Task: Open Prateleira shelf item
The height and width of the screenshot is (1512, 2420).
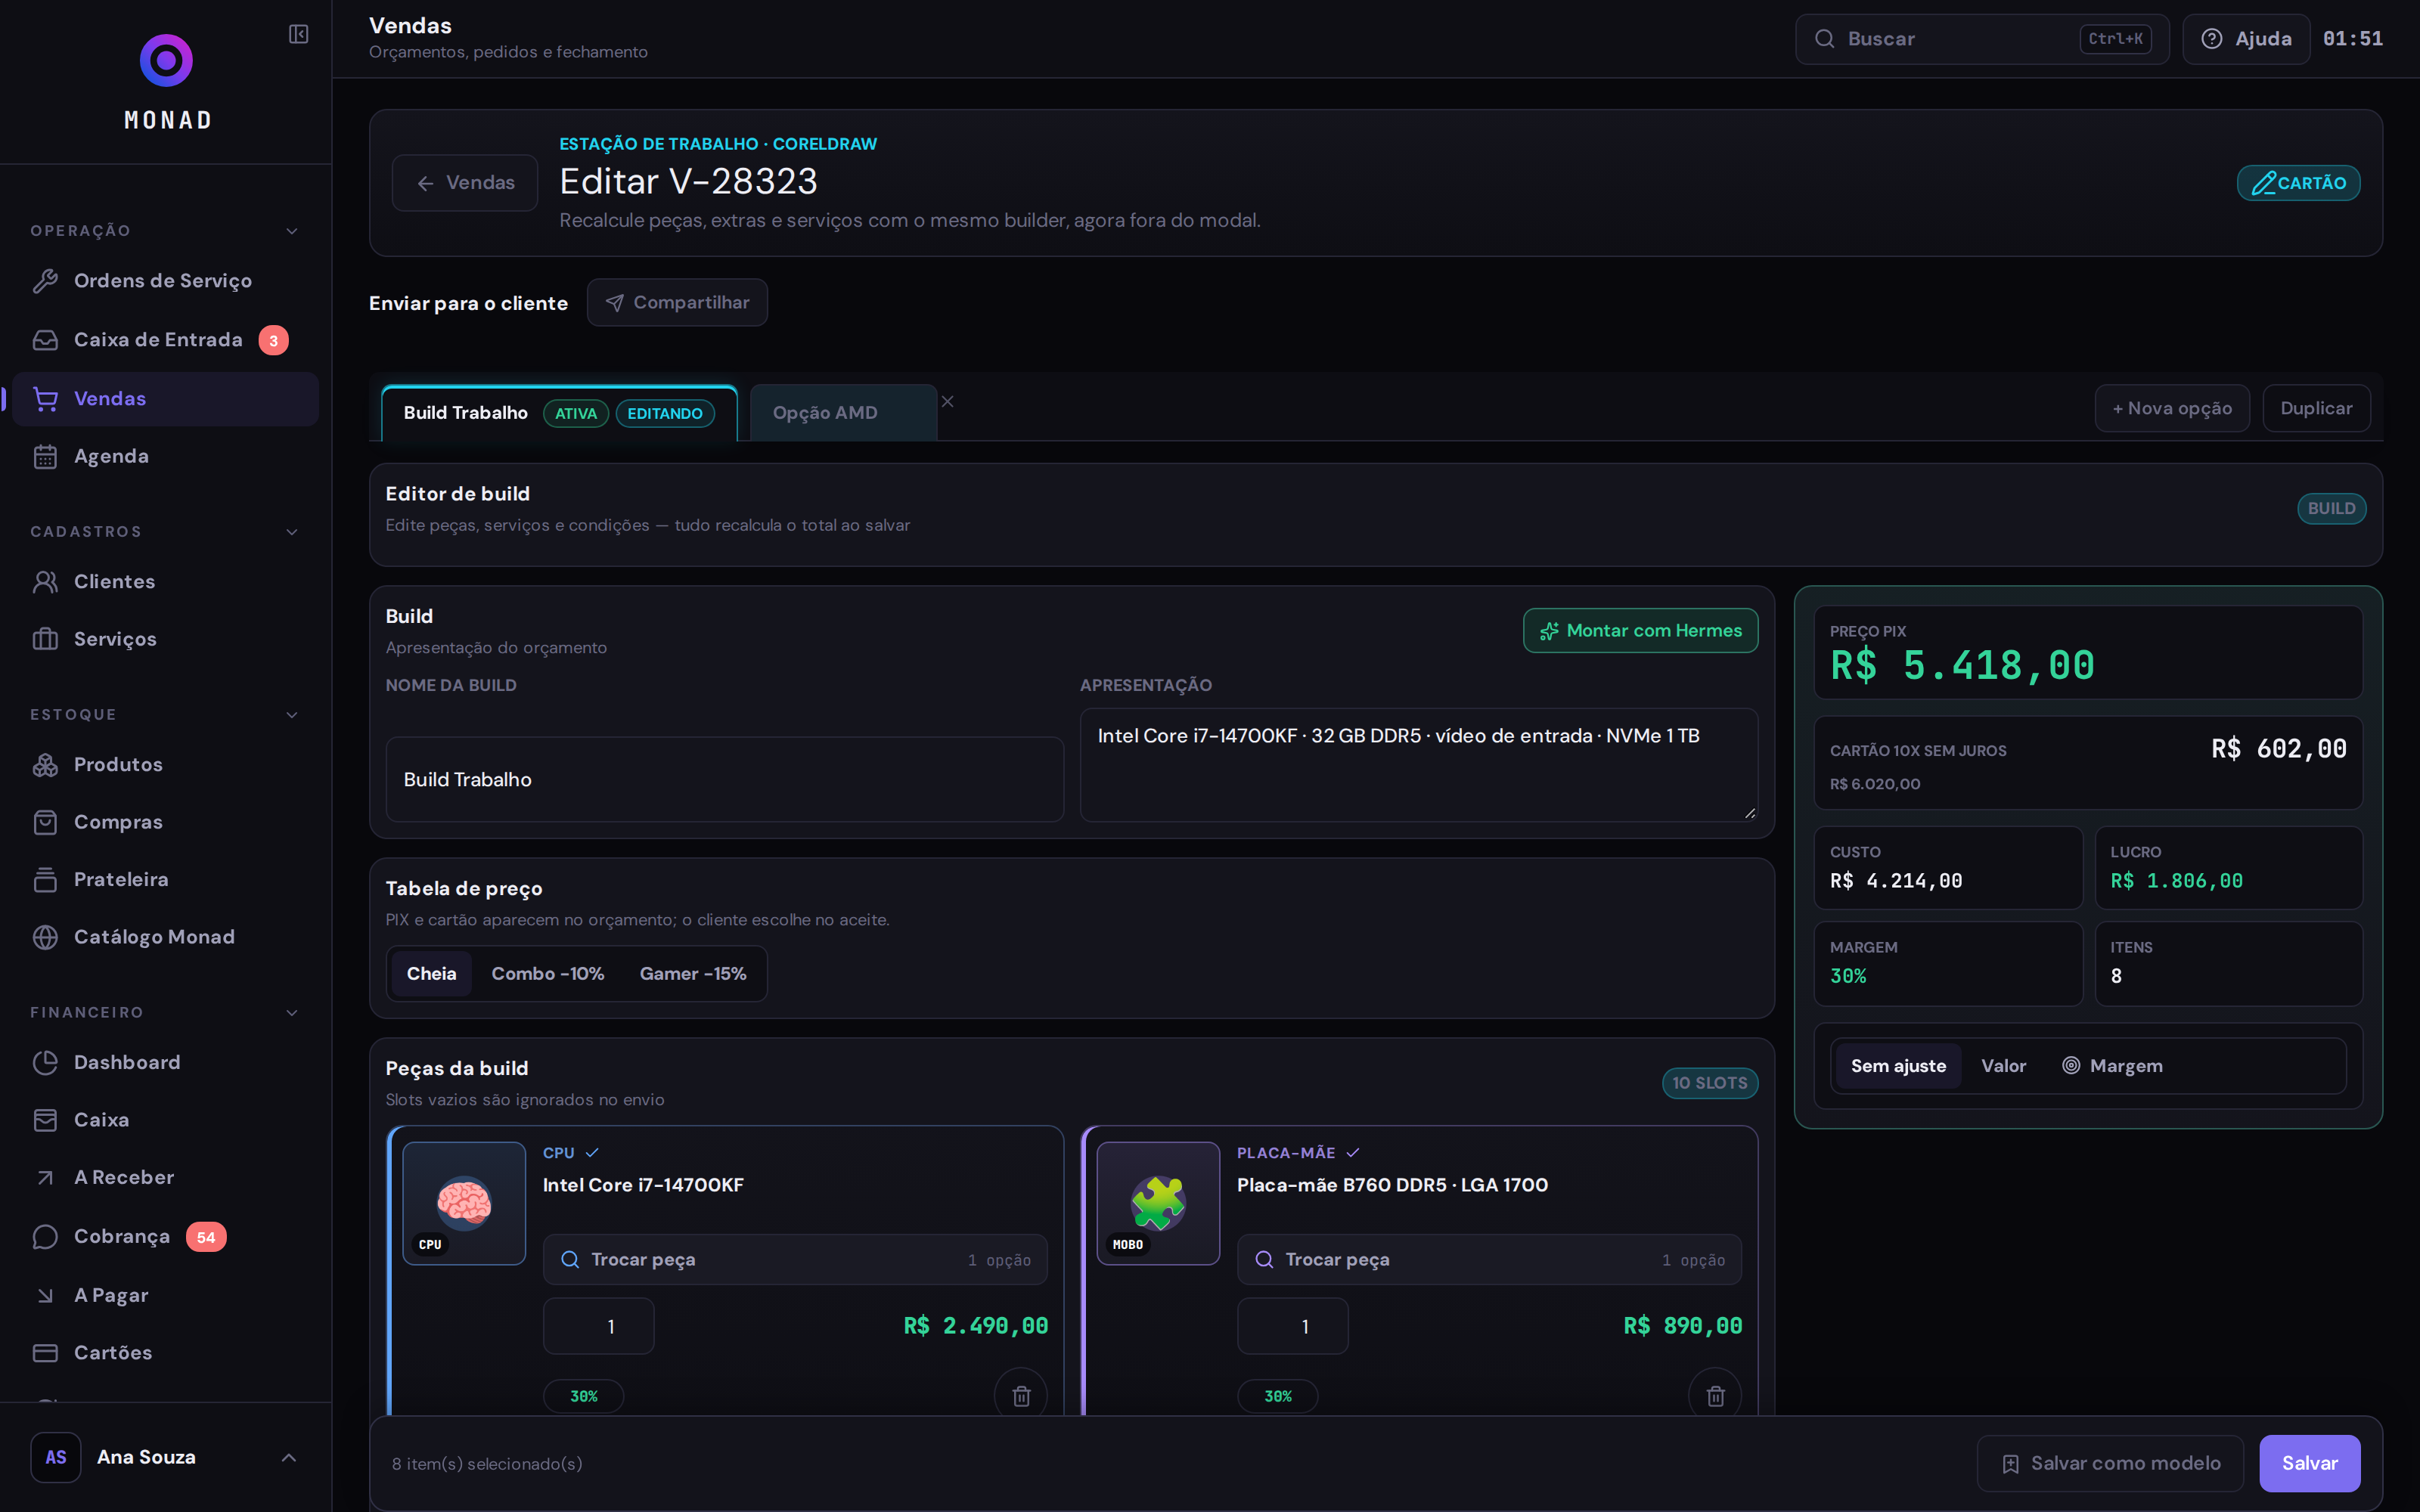Action: pos(165,880)
